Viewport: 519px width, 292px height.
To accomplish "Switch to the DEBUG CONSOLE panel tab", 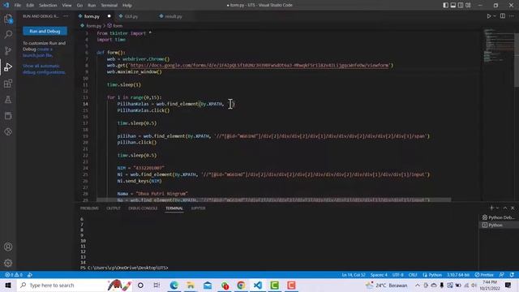I will coord(143,208).
